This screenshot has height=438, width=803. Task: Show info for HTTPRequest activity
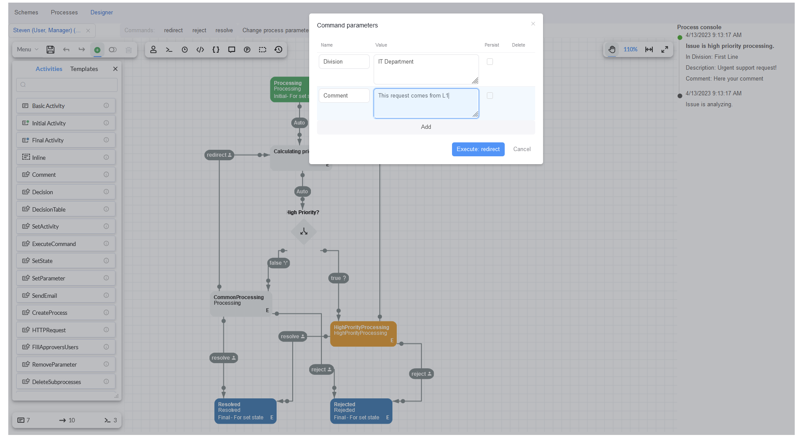(x=106, y=330)
